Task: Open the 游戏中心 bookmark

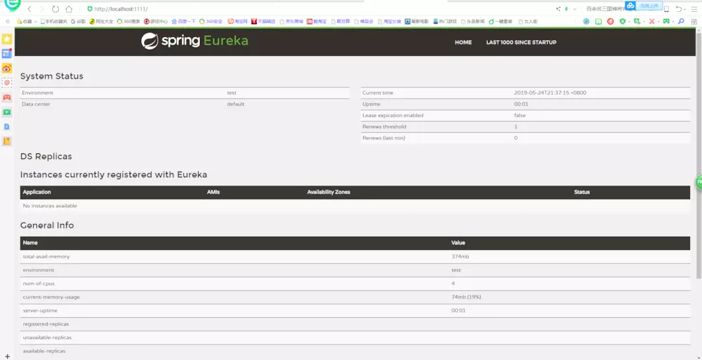Action: coord(156,21)
